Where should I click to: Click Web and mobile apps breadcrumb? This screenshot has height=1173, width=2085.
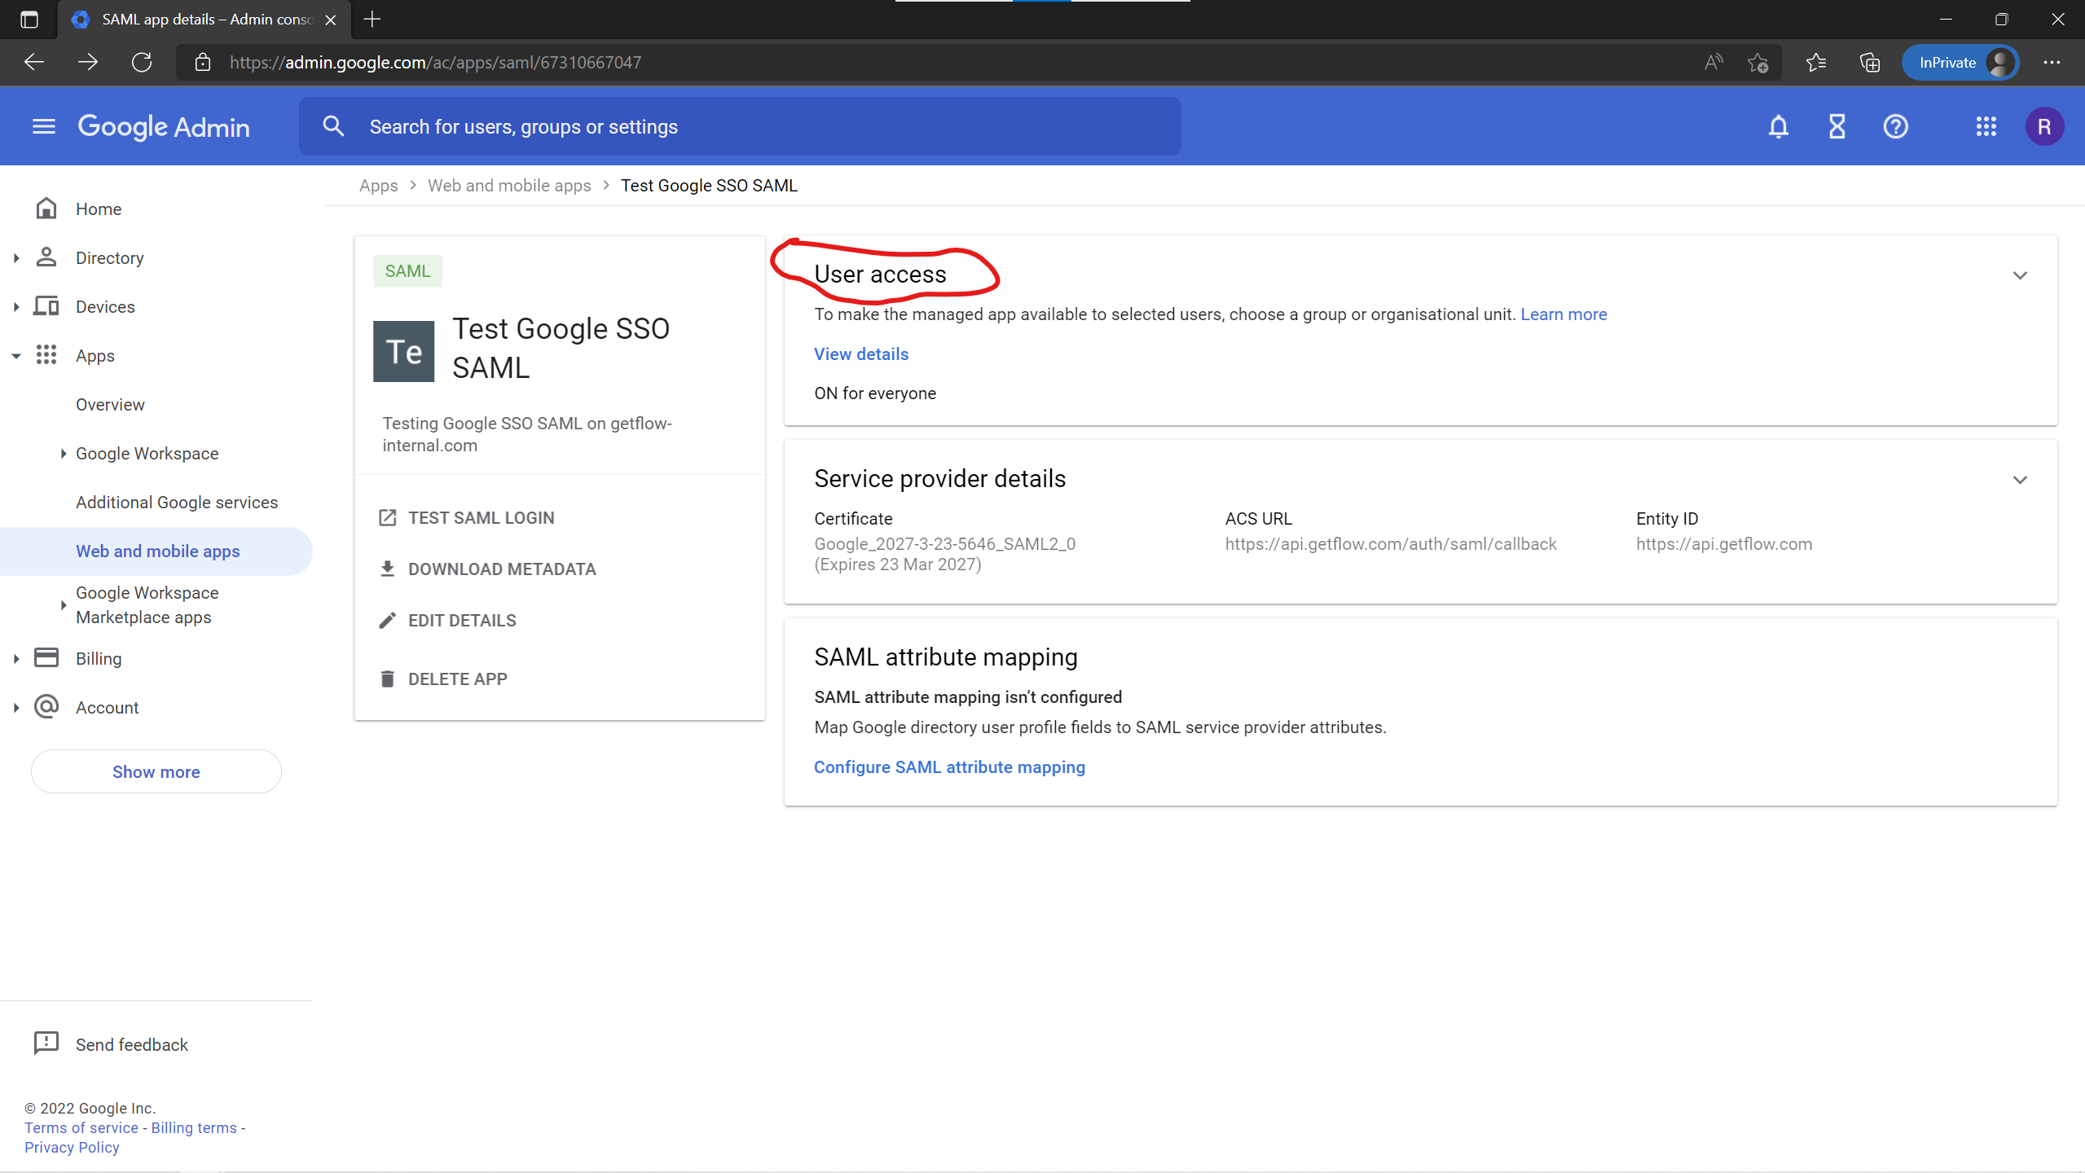click(509, 186)
